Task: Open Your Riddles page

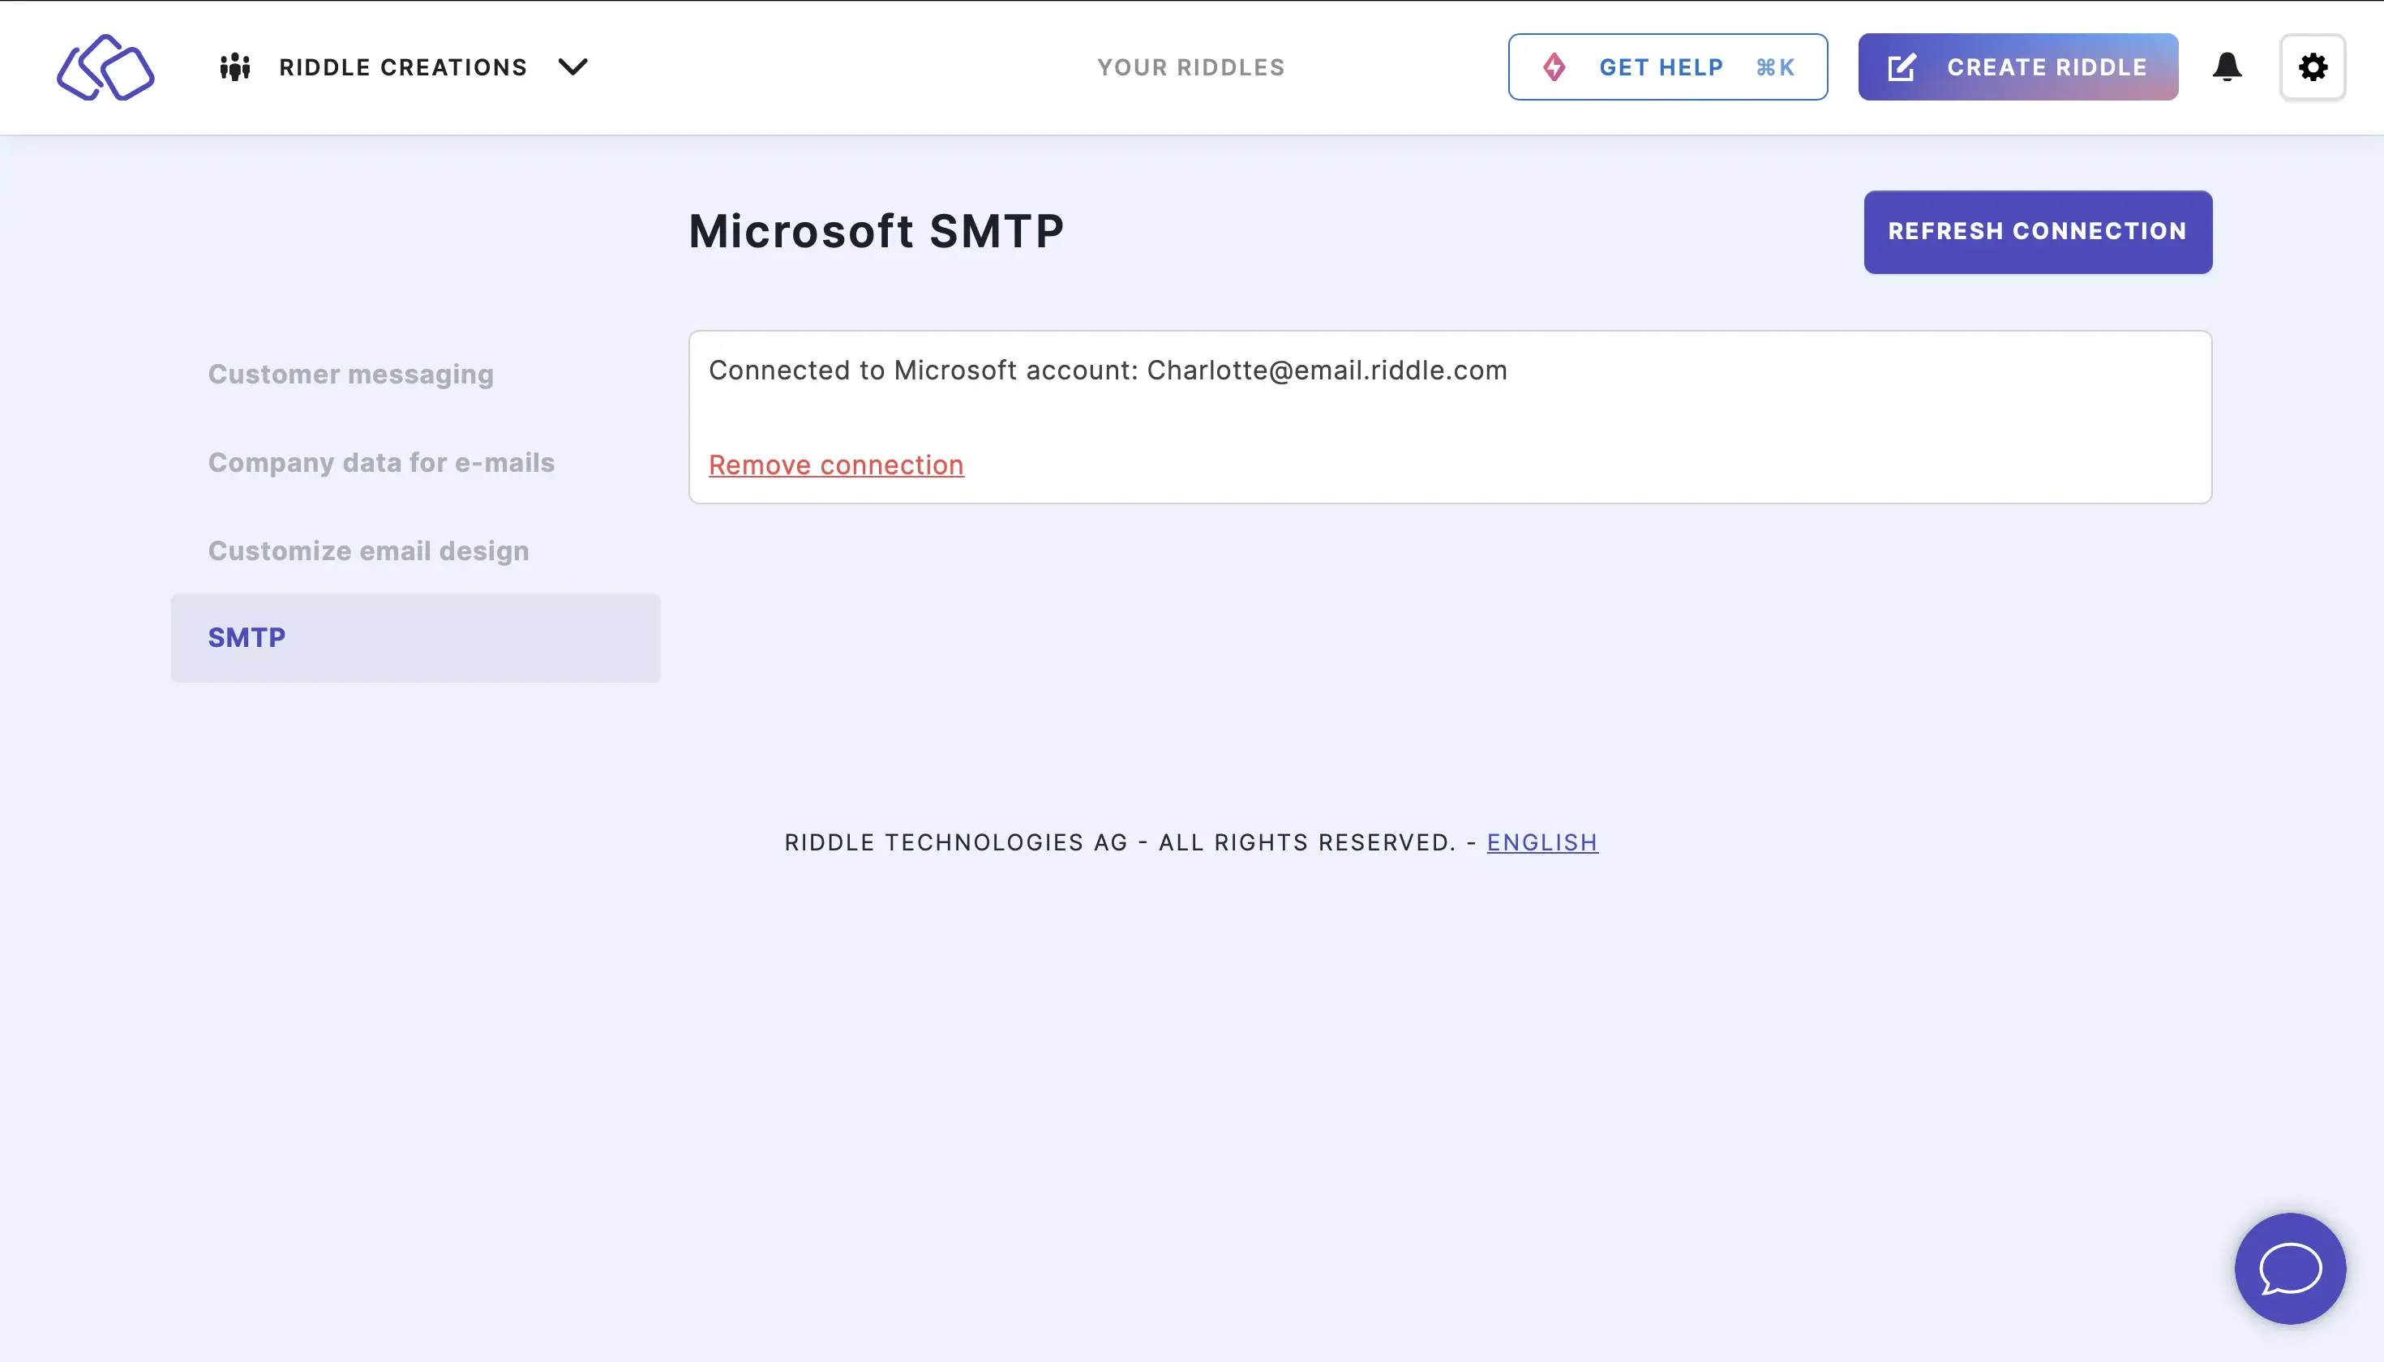Action: (1191, 67)
